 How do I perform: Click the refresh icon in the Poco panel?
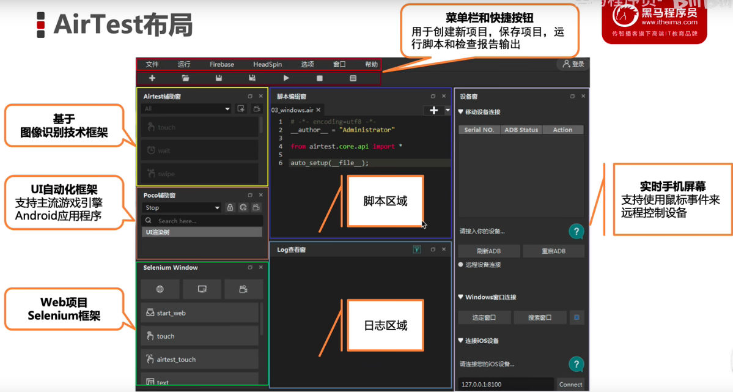[x=243, y=207]
